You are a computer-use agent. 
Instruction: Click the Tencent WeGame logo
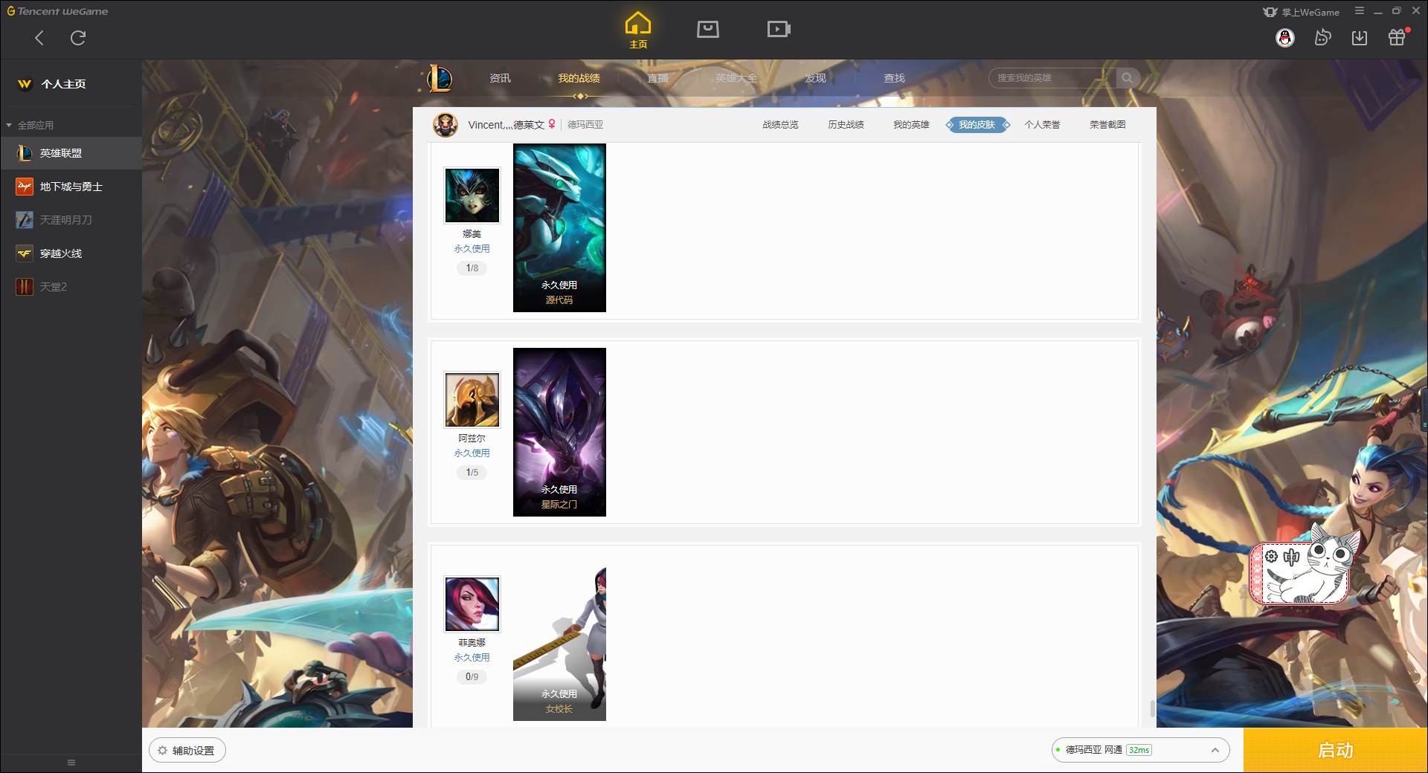pyautogui.click(x=57, y=11)
